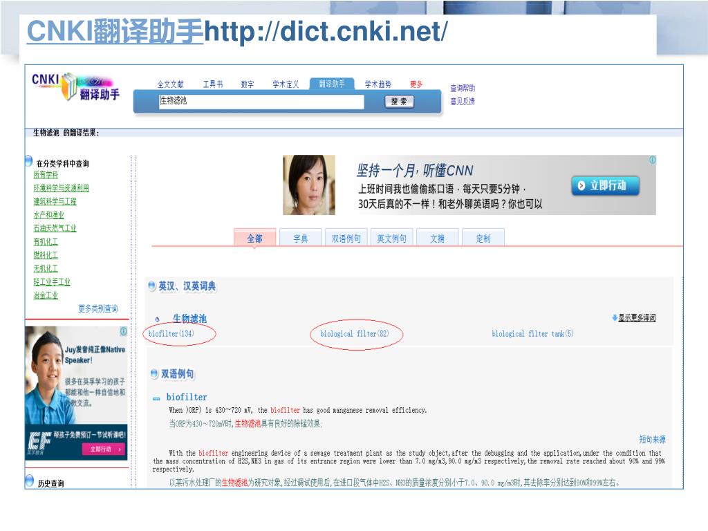The width and height of the screenshot is (708, 531).
Task: Click the biological filter(82) translation link
Action: [x=354, y=334]
